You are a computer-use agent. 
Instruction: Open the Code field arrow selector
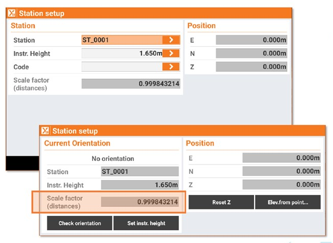[171, 67]
